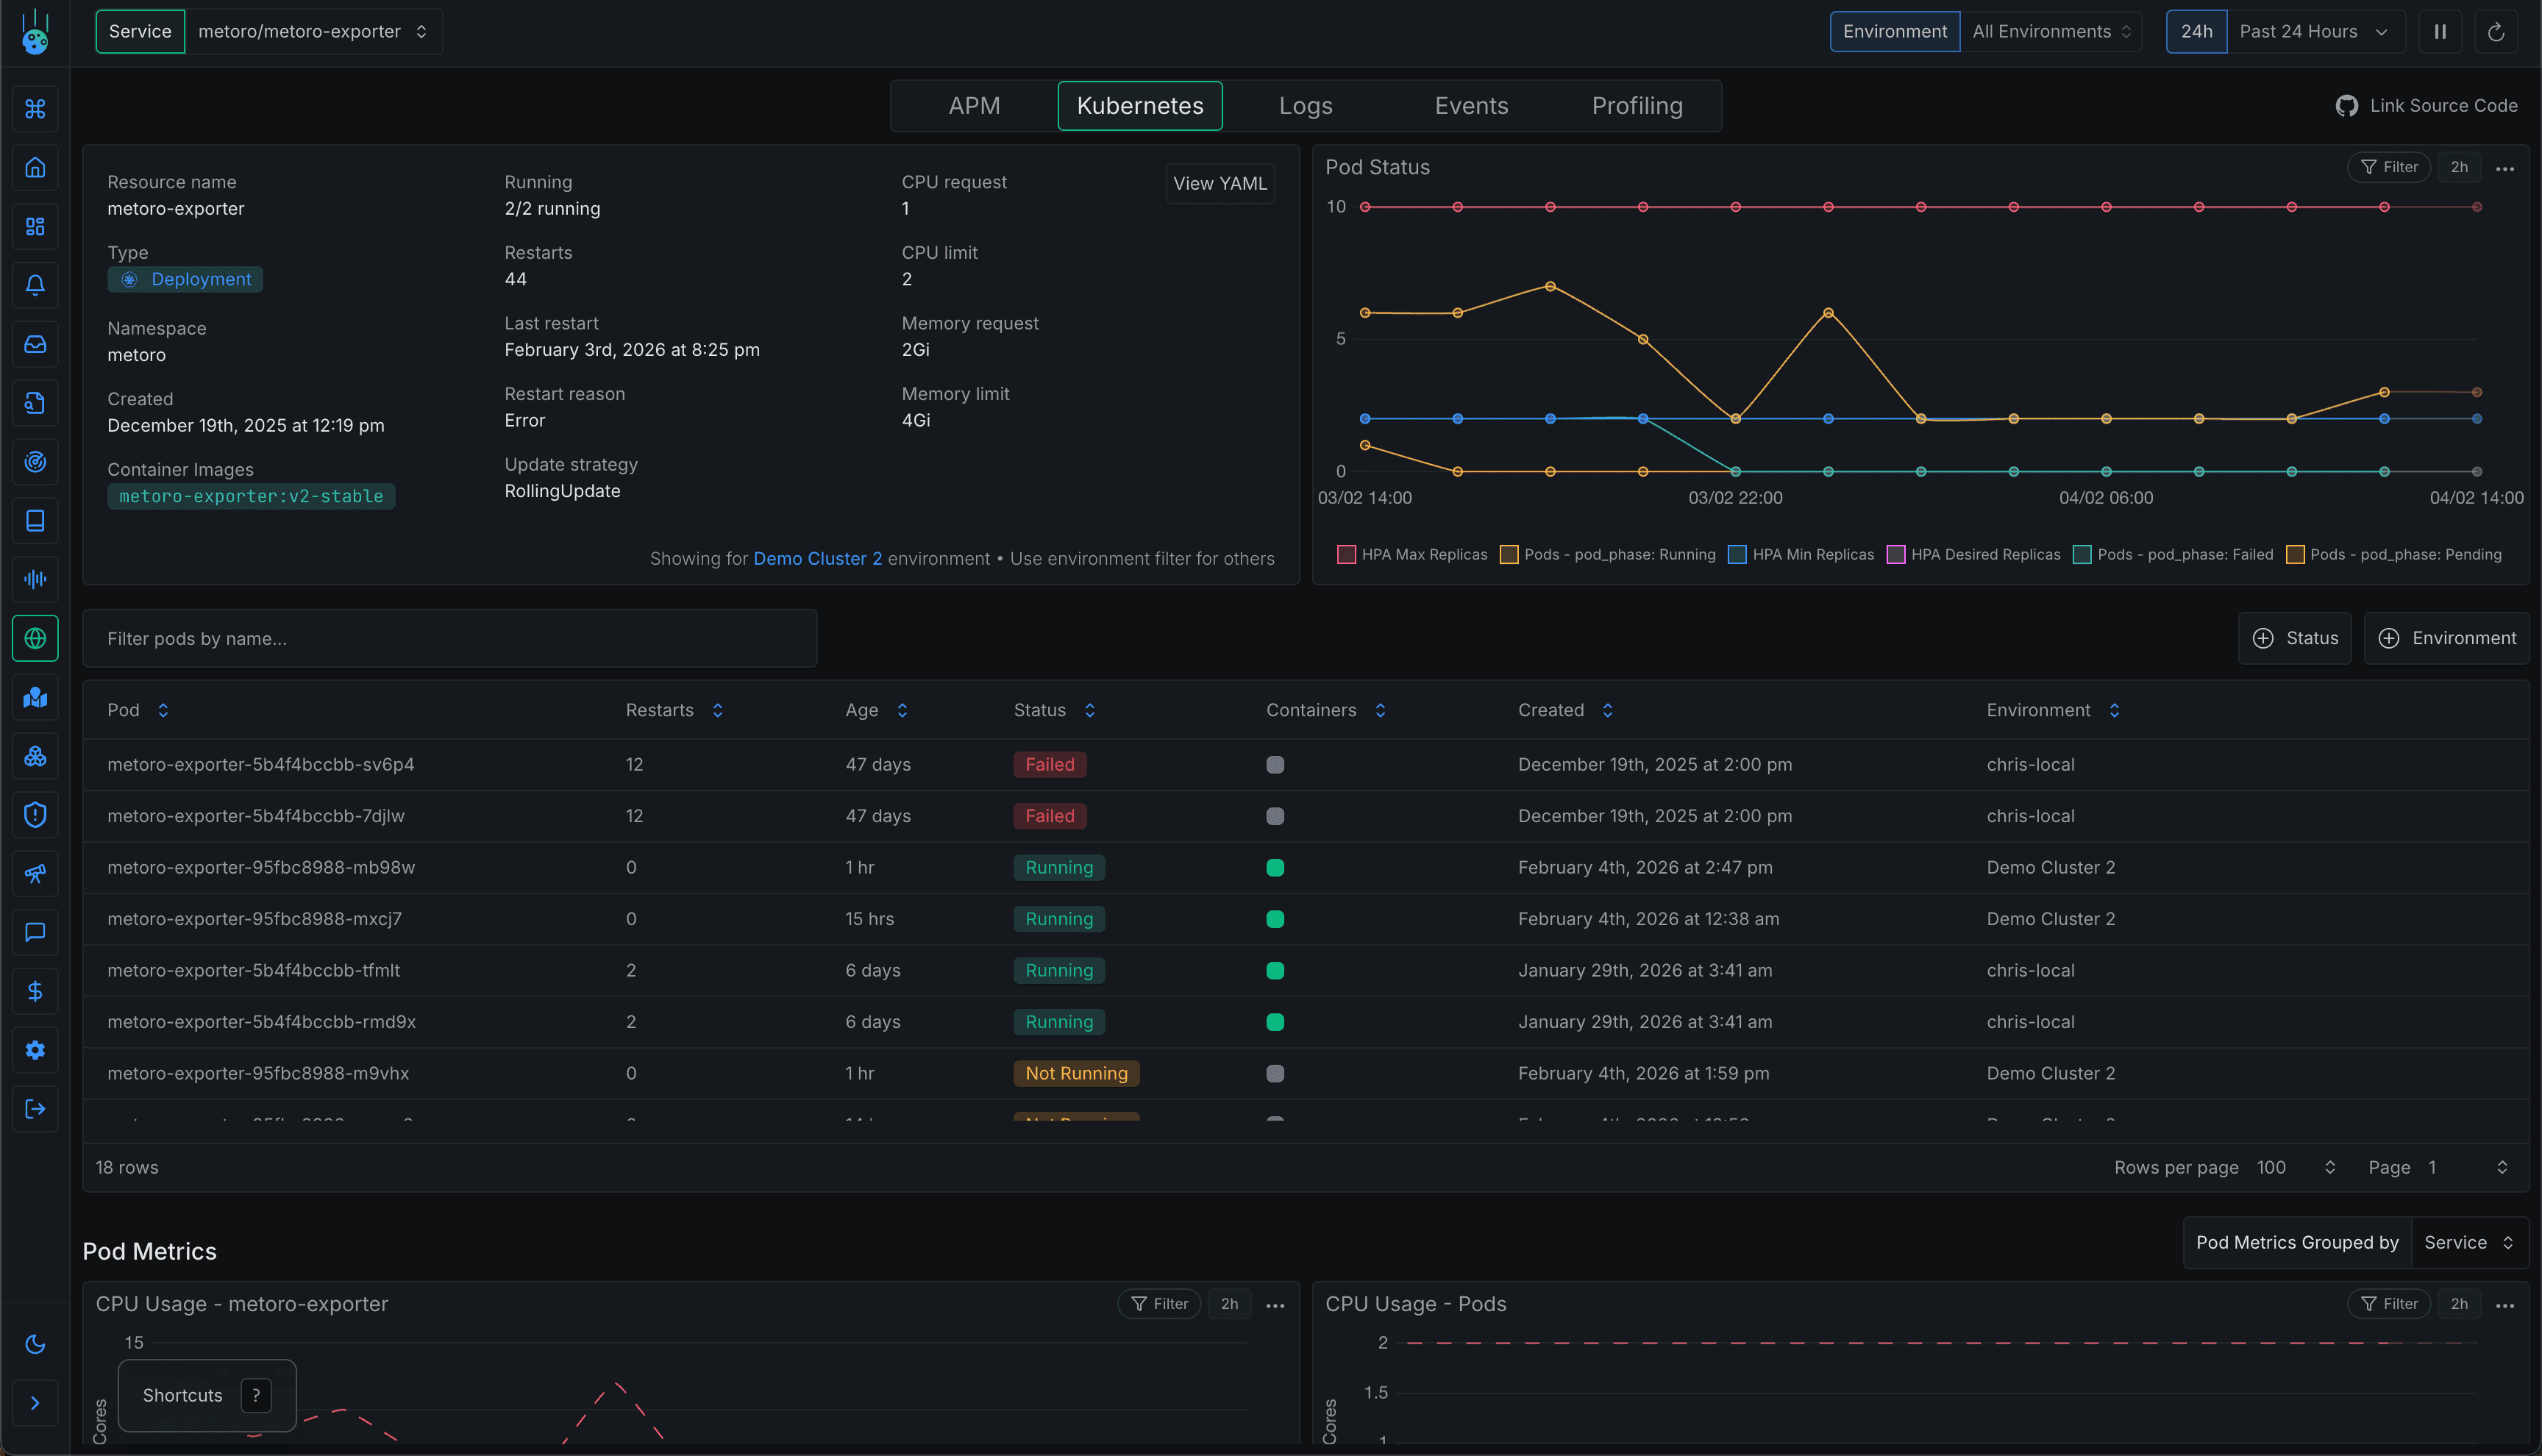Switch to the Profiling tab
This screenshot has height=1456, width=2542.
(x=1636, y=105)
